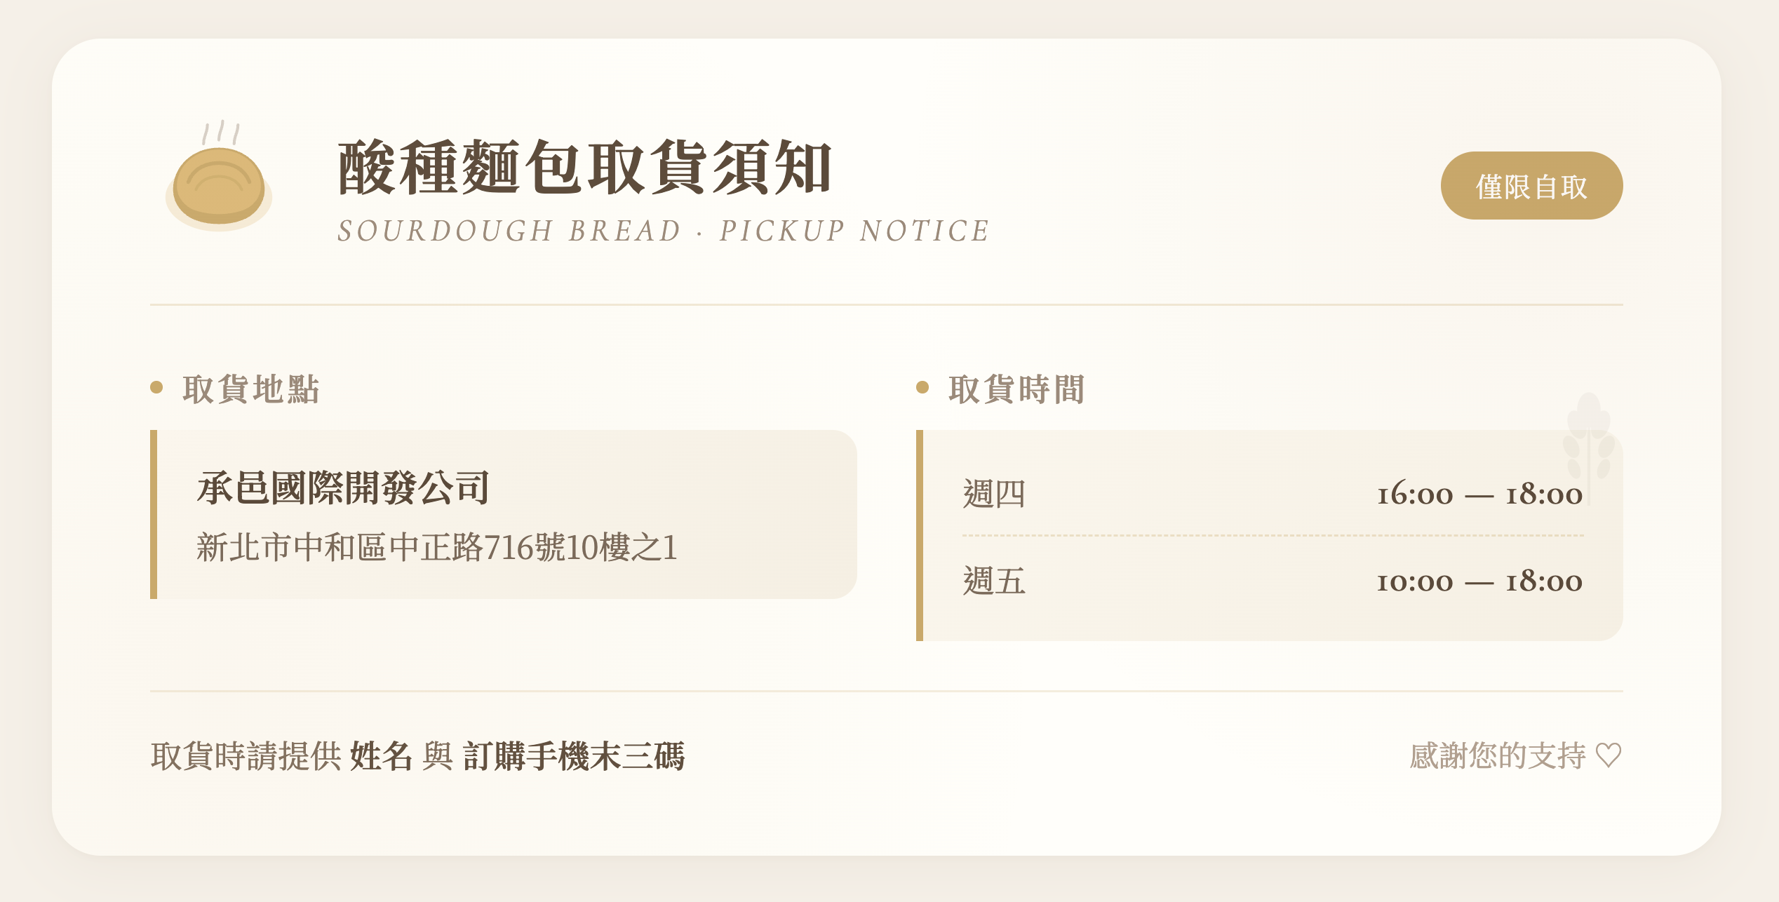This screenshot has width=1779, height=902.
Task: Click the 感謝您的支持 thank-you text
Action: 1497,755
